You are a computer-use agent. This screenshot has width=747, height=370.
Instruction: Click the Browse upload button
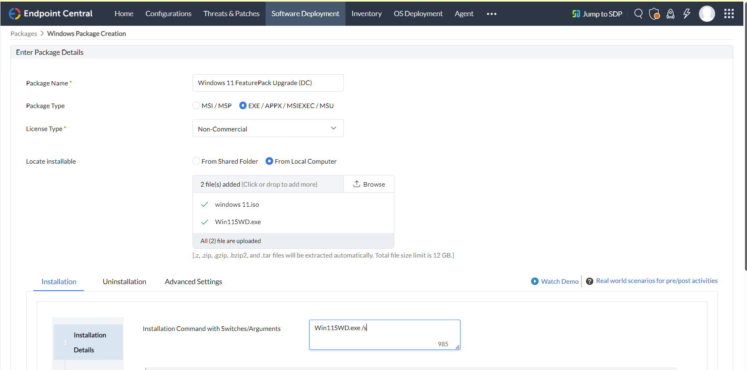[x=369, y=184]
